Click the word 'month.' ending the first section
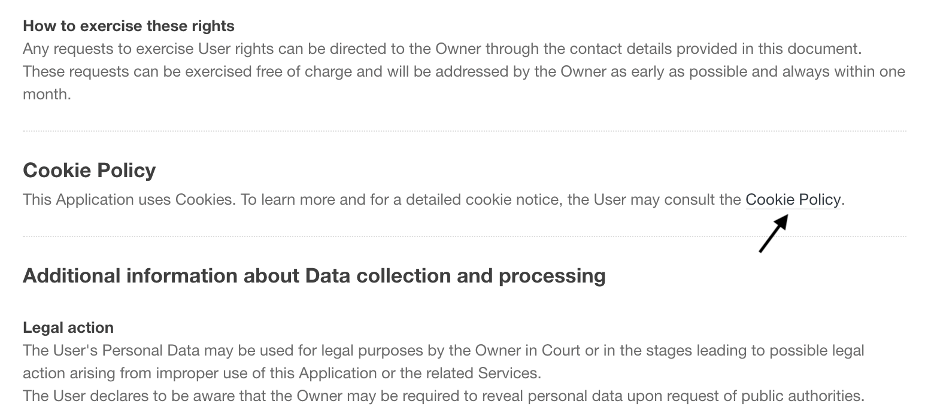The height and width of the screenshot is (419, 928). click(x=47, y=95)
